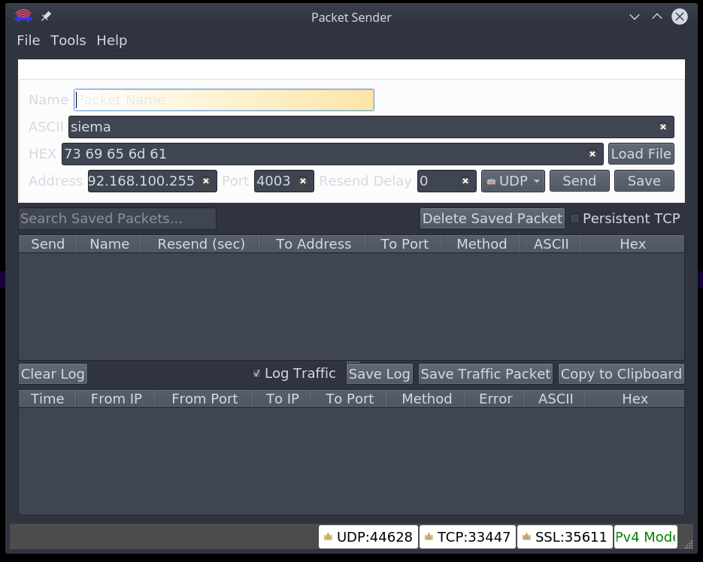Clear the Resend Delay field X icon

465,181
